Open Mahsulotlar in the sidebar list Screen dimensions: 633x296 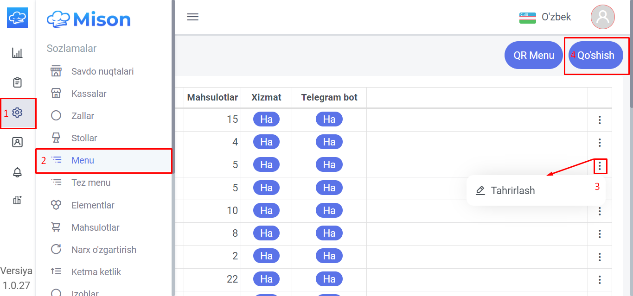tap(104, 227)
